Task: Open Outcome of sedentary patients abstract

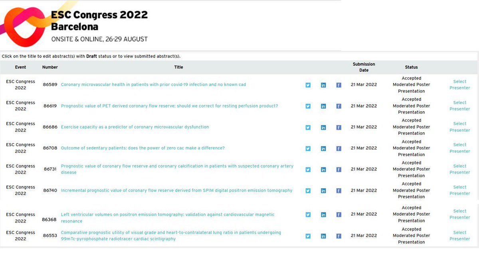Action: (x=143, y=148)
